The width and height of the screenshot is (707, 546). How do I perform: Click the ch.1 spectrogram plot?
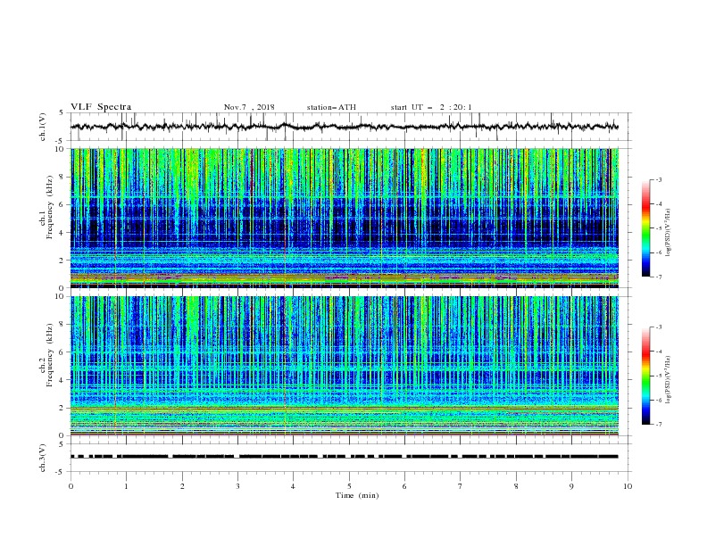[x=345, y=218]
